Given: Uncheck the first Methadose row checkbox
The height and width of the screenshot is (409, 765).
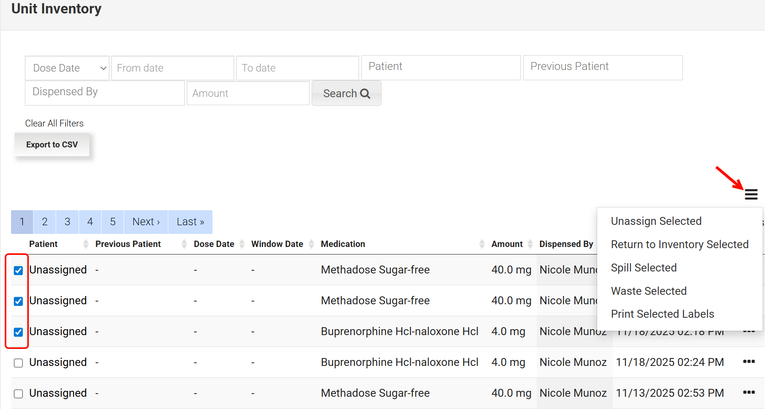Looking at the screenshot, I should point(18,270).
